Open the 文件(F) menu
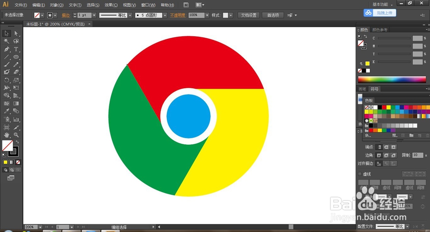 [x=21, y=5]
